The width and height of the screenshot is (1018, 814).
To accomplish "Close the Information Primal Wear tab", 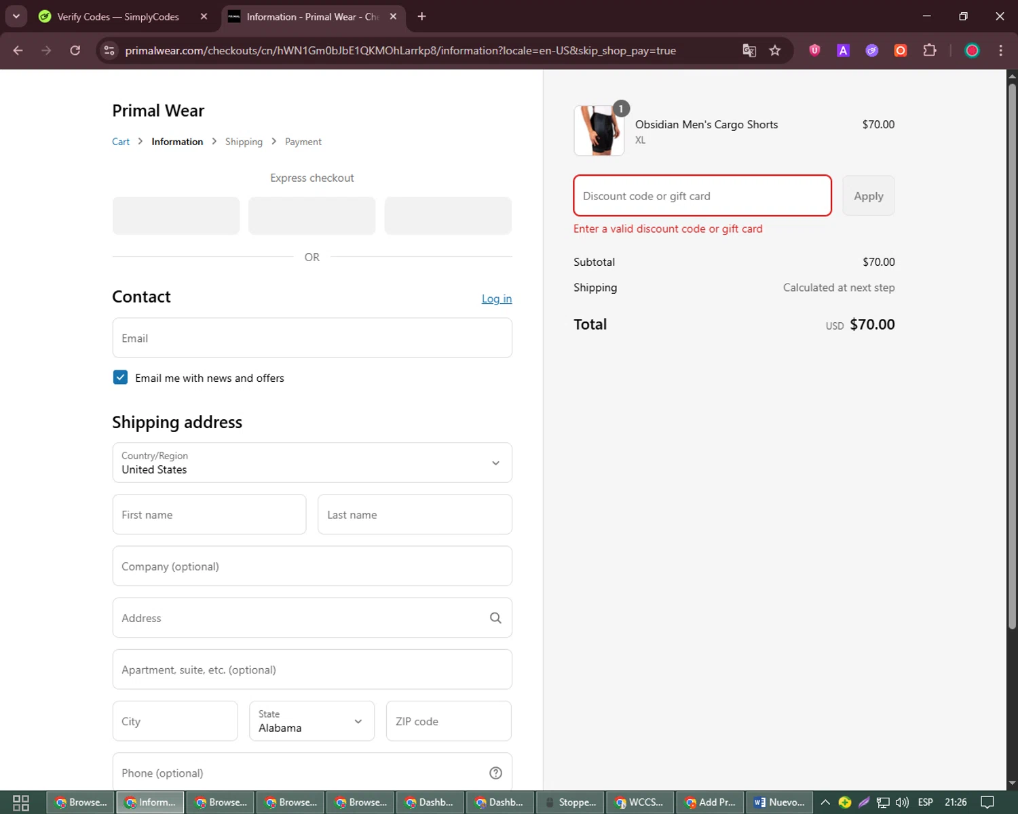I will point(393,16).
